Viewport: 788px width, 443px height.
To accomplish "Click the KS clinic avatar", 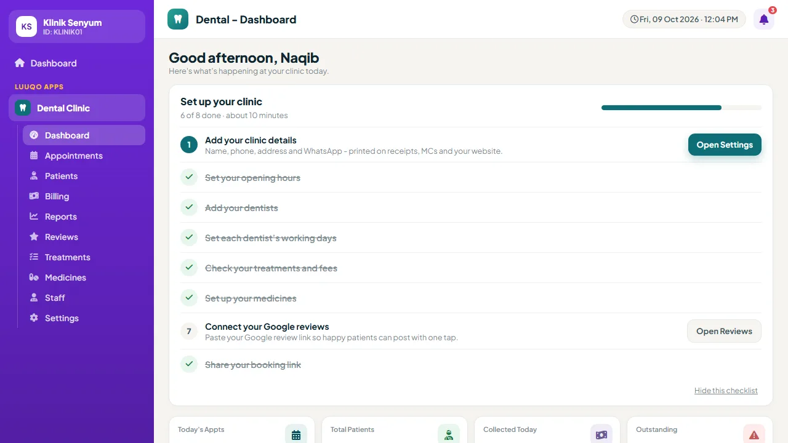I will coord(26,26).
